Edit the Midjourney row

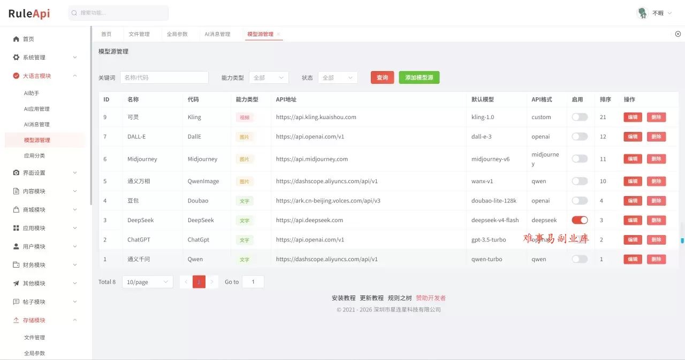pyautogui.click(x=633, y=159)
